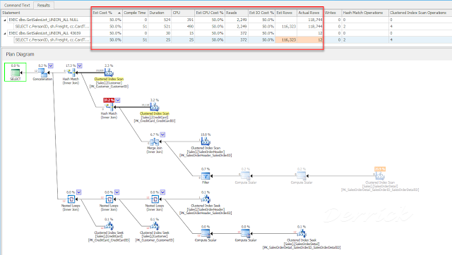
Task: Collapse the top Hash Match subtree arrow
Action: click(x=80, y=66)
